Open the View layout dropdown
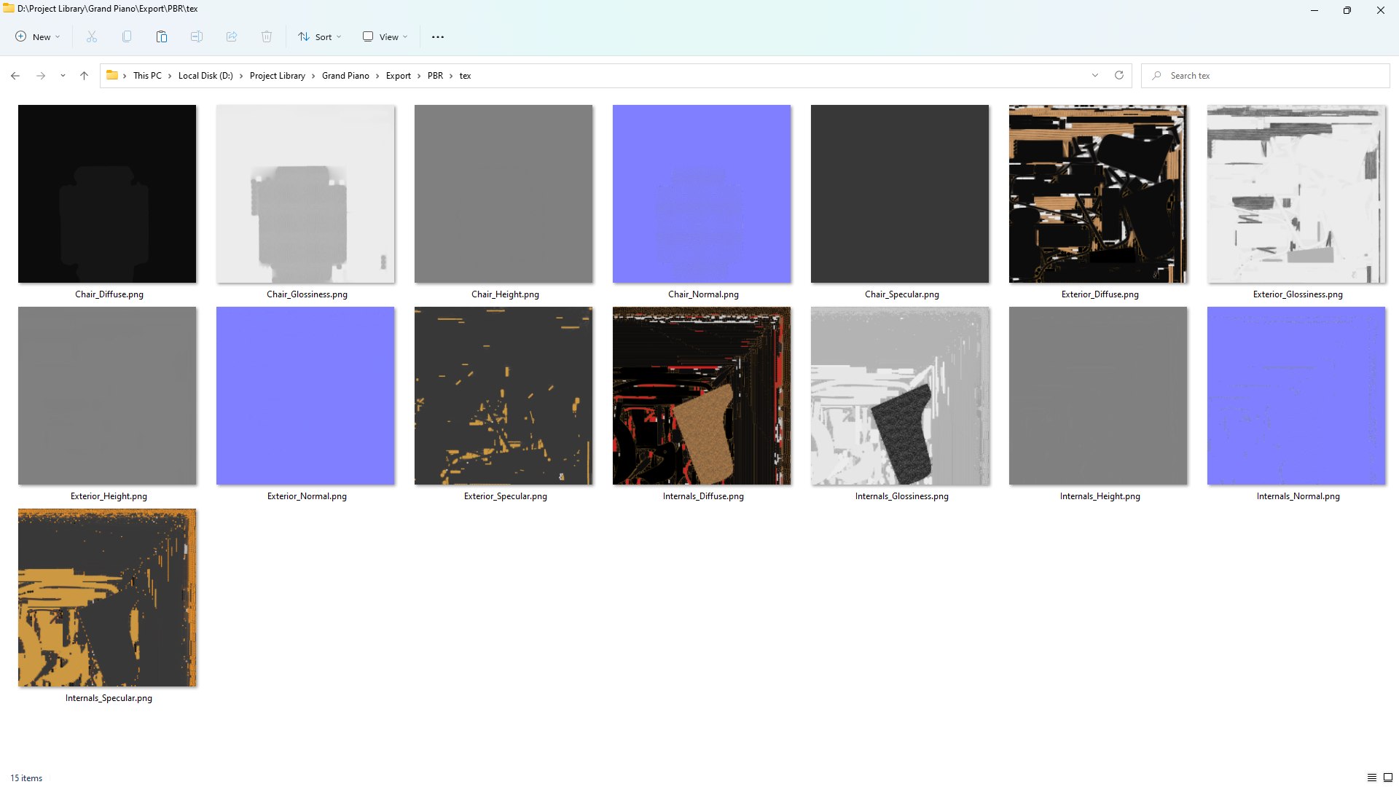The image size is (1399, 787). pyautogui.click(x=385, y=36)
